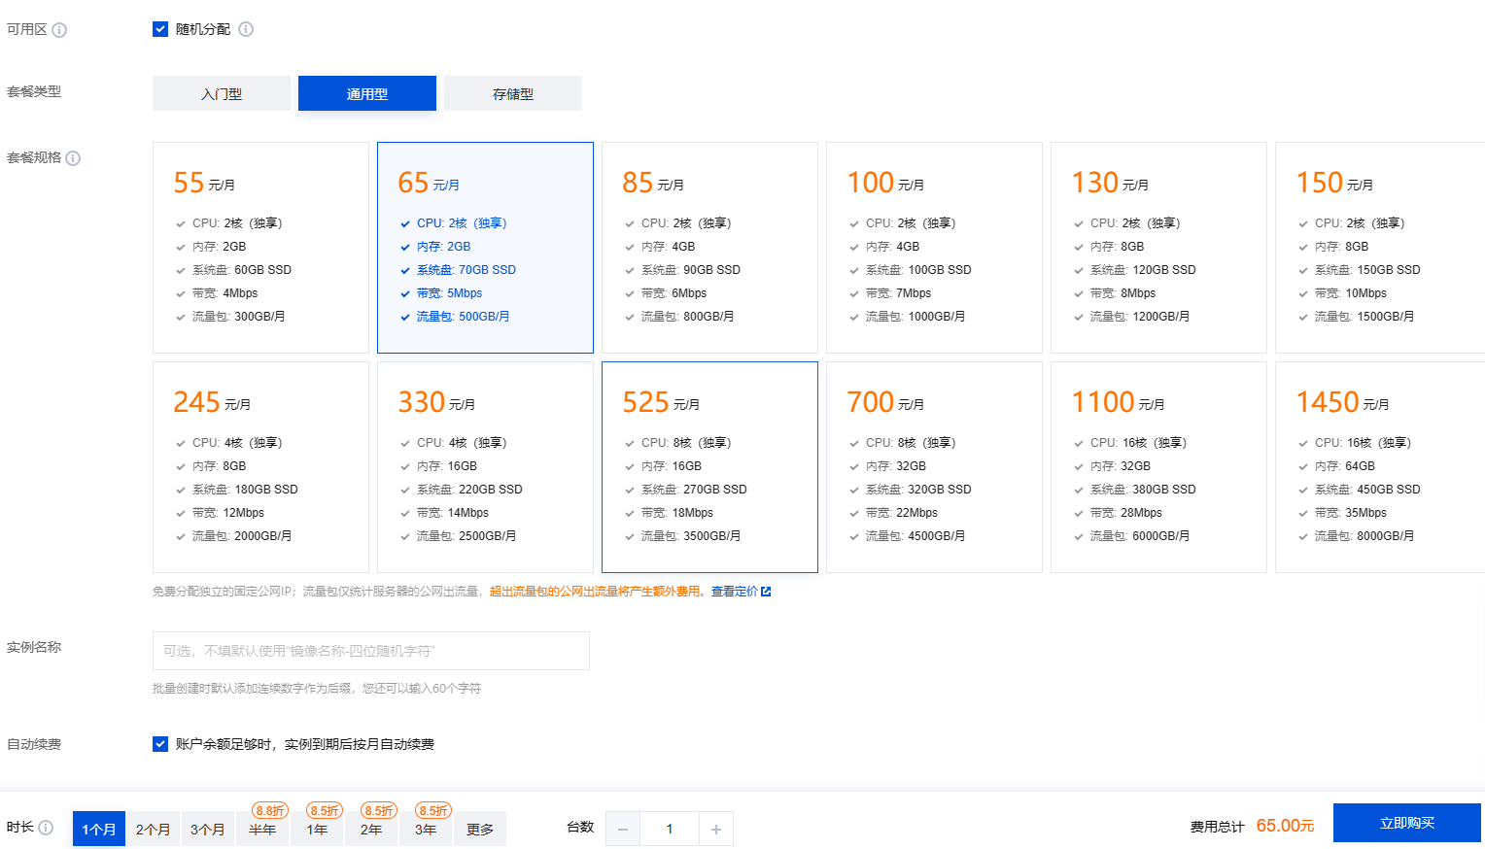
Task: Open the 更多 duration options
Action: coord(480,830)
